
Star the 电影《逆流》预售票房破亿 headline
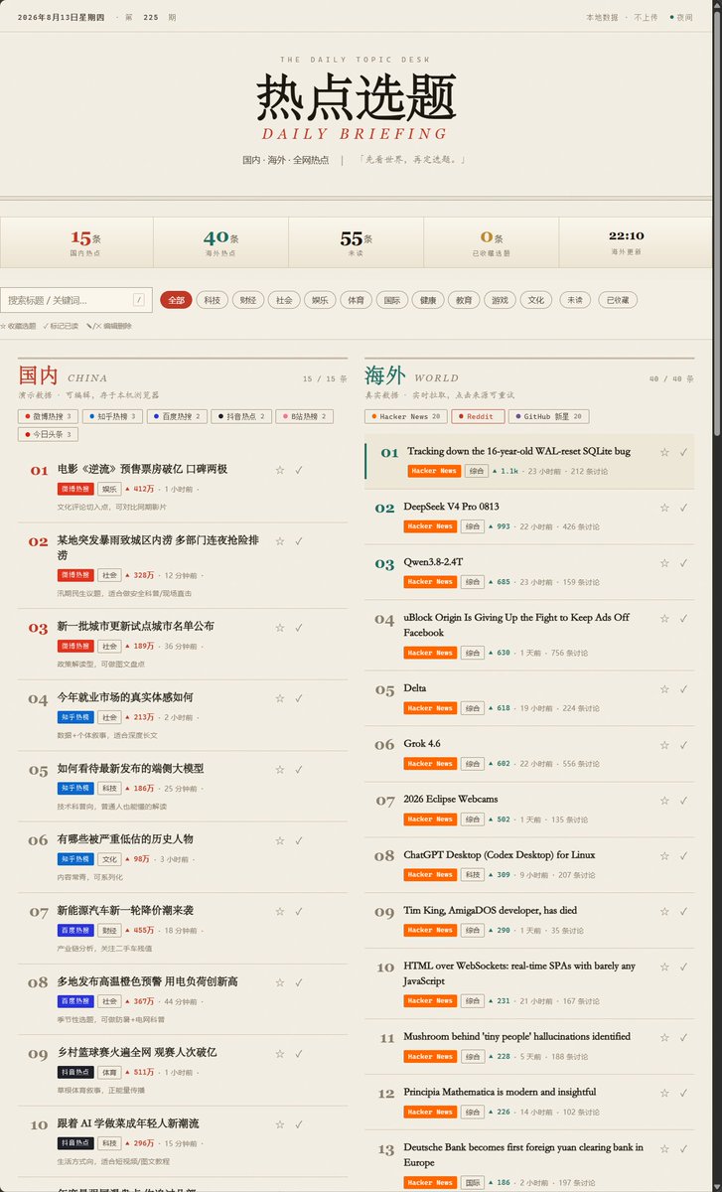coord(280,470)
